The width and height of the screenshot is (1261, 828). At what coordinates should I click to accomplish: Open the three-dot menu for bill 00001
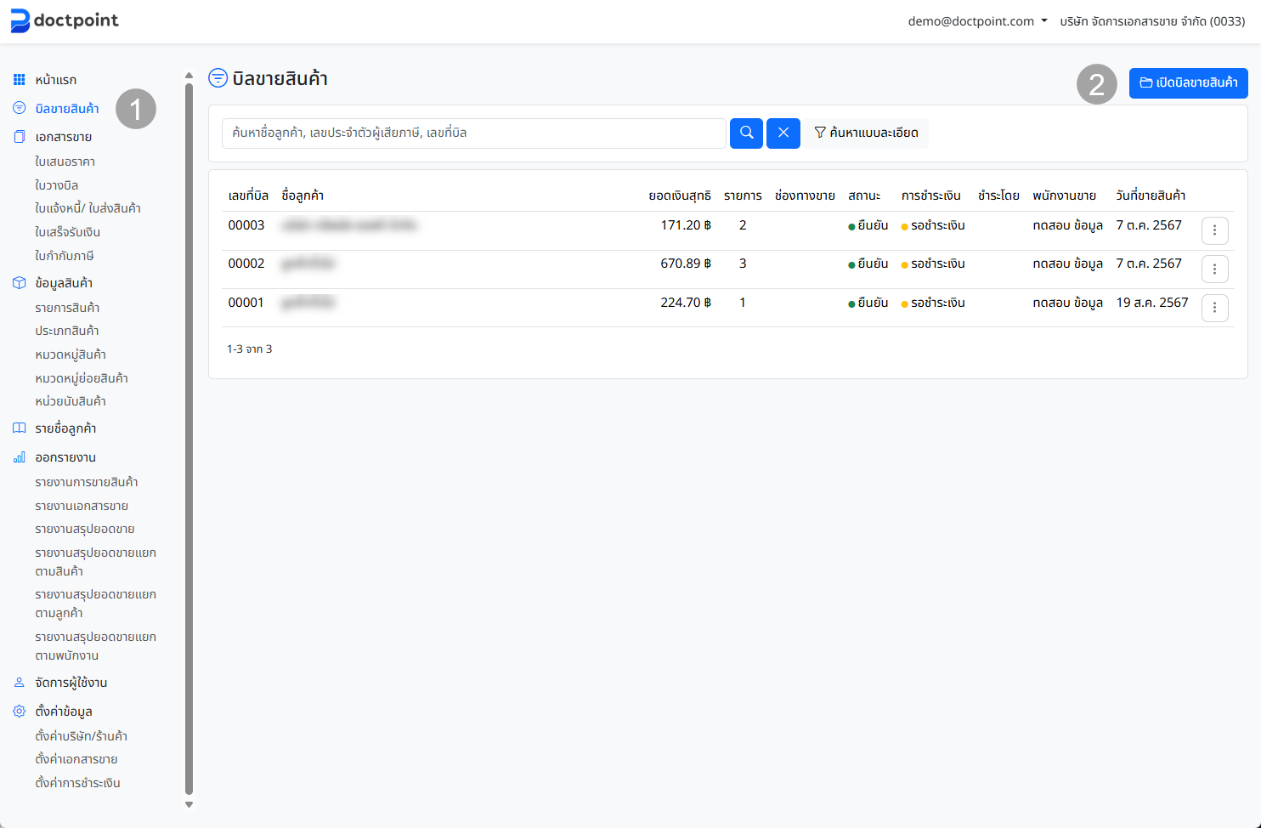click(x=1214, y=308)
